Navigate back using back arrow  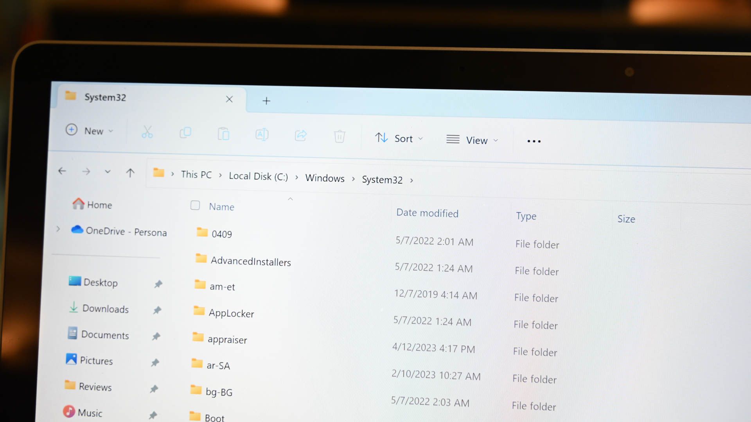coord(61,170)
